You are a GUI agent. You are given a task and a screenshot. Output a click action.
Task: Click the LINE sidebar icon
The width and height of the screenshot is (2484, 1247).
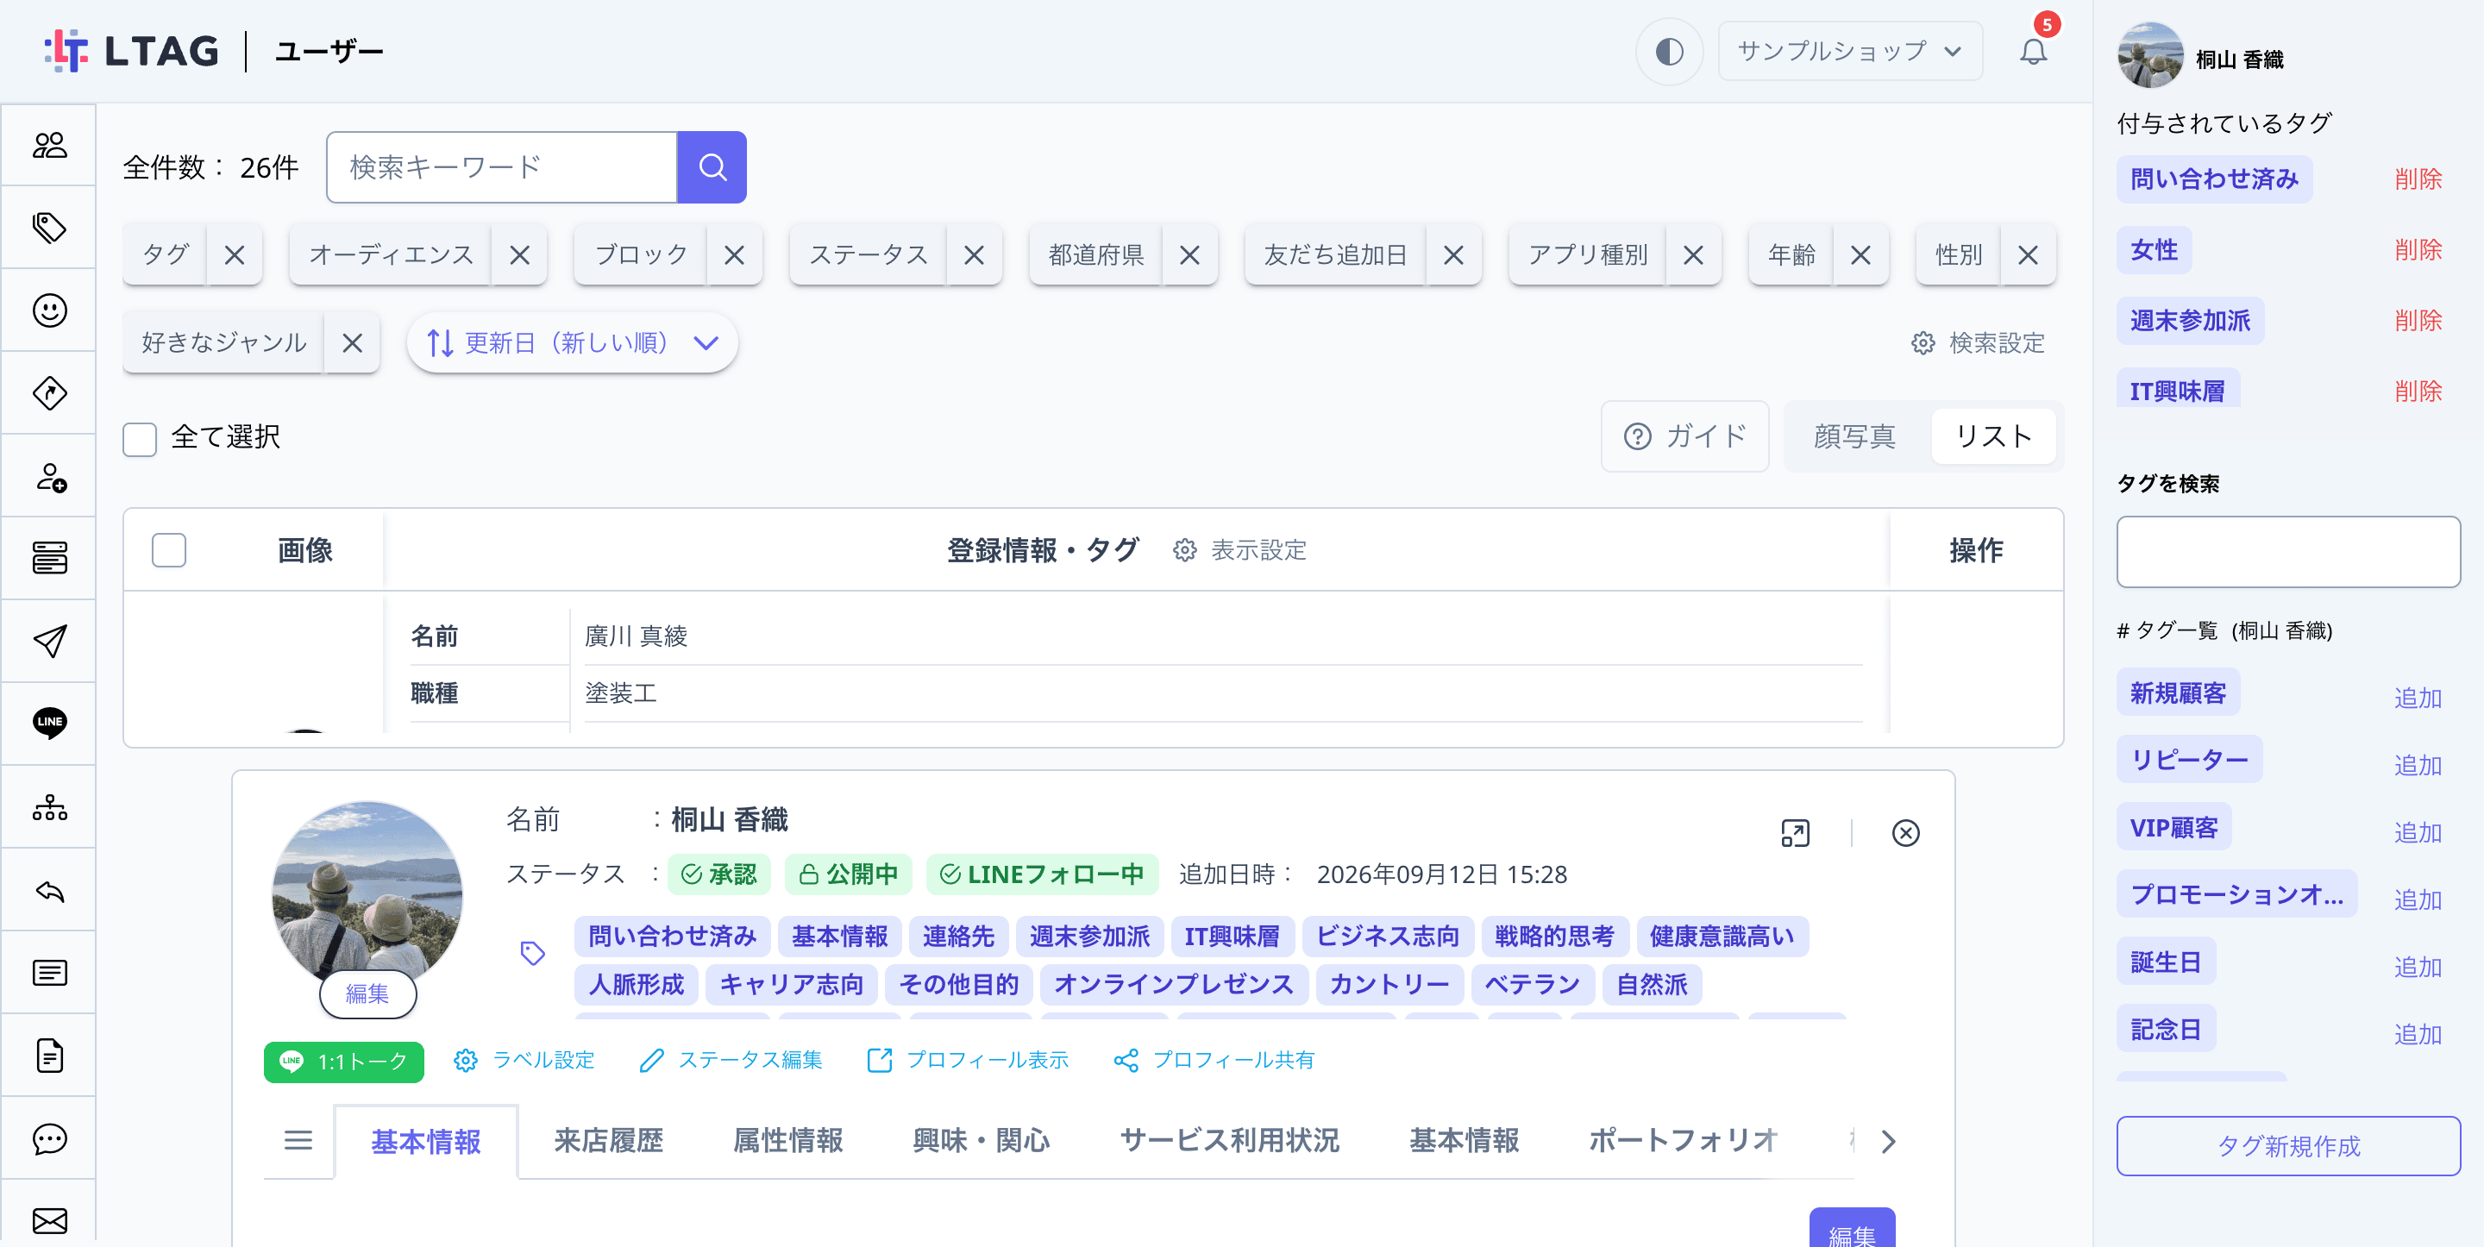(x=49, y=724)
